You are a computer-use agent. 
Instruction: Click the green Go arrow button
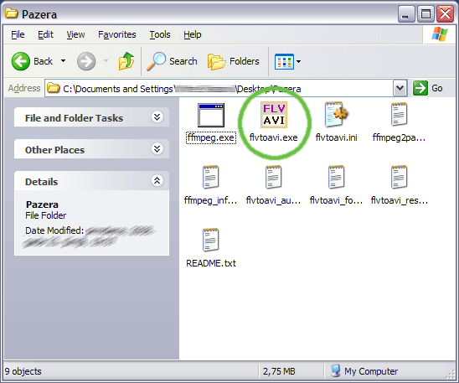point(420,88)
